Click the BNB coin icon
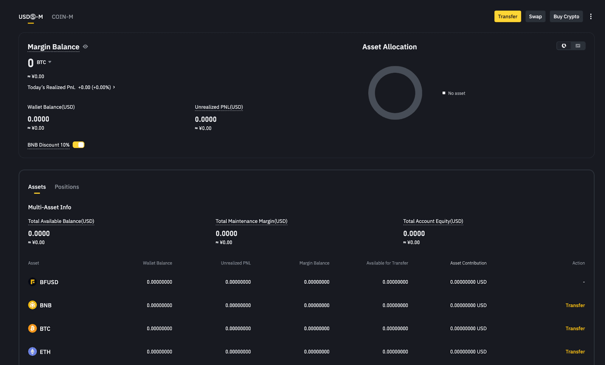 [33, 305]
